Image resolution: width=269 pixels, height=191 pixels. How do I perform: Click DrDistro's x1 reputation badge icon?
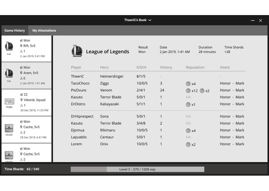pos(188,104)
